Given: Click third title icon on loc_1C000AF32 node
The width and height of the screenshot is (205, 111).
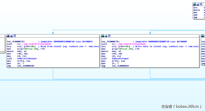Looking at the screenshot, I should 15,36.
